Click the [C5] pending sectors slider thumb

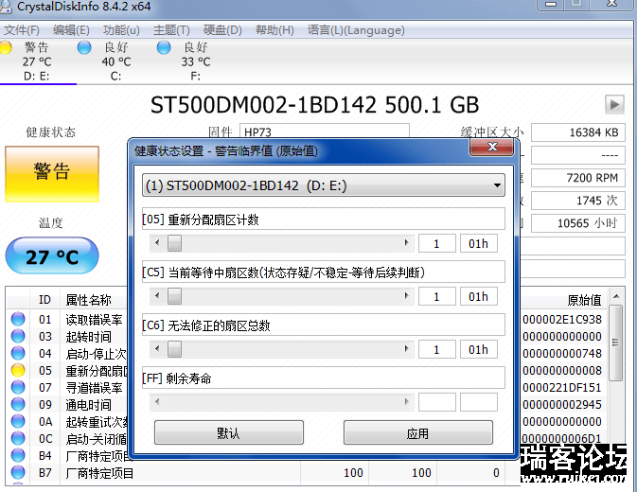[x=175, y=296]
